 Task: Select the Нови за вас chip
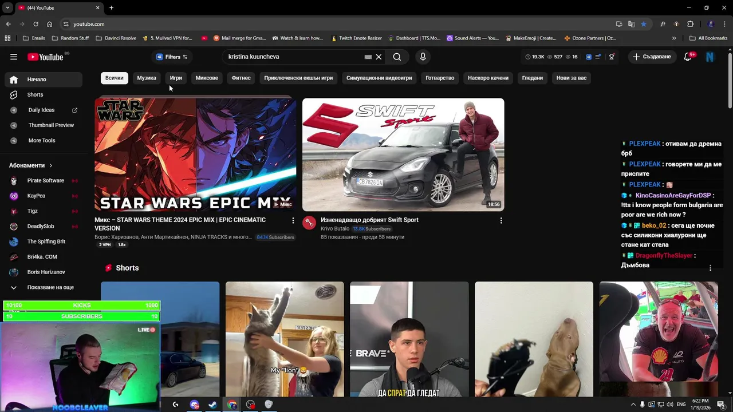click(572, 78)
